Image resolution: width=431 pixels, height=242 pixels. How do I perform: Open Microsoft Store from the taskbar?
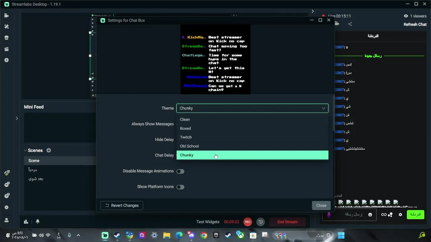[x=253, y=235]
